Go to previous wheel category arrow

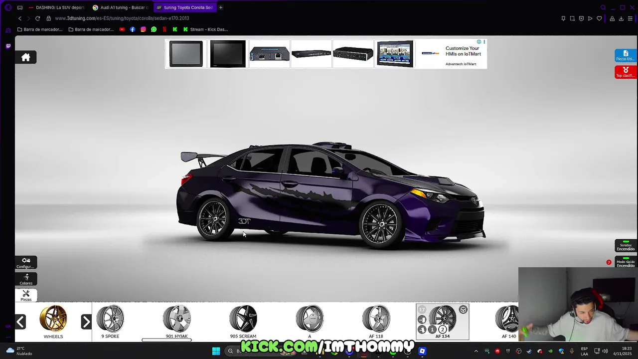20,322
